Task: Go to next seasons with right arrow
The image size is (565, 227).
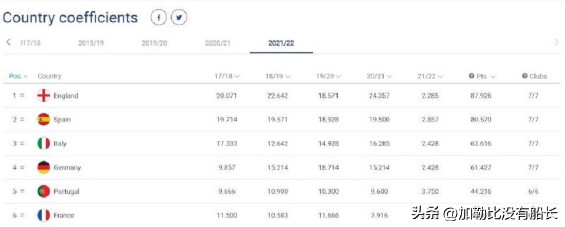Action: click(556, 43)
